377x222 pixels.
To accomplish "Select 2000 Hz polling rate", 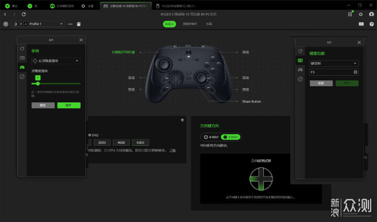I will click(x=102, y=143).
